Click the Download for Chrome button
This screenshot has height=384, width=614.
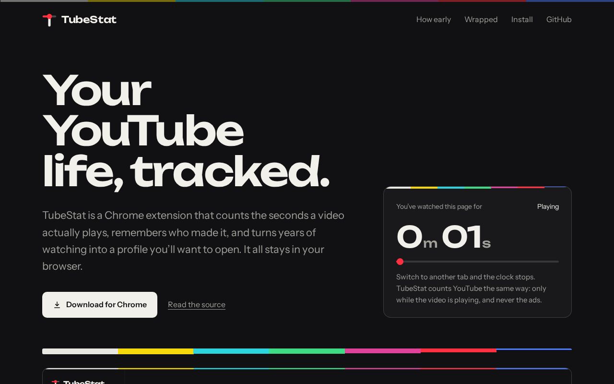pyautogui.click(x=100, y=305)
